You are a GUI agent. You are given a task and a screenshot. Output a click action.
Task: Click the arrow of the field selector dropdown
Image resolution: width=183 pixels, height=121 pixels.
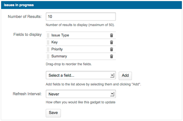tap(112, 75)
